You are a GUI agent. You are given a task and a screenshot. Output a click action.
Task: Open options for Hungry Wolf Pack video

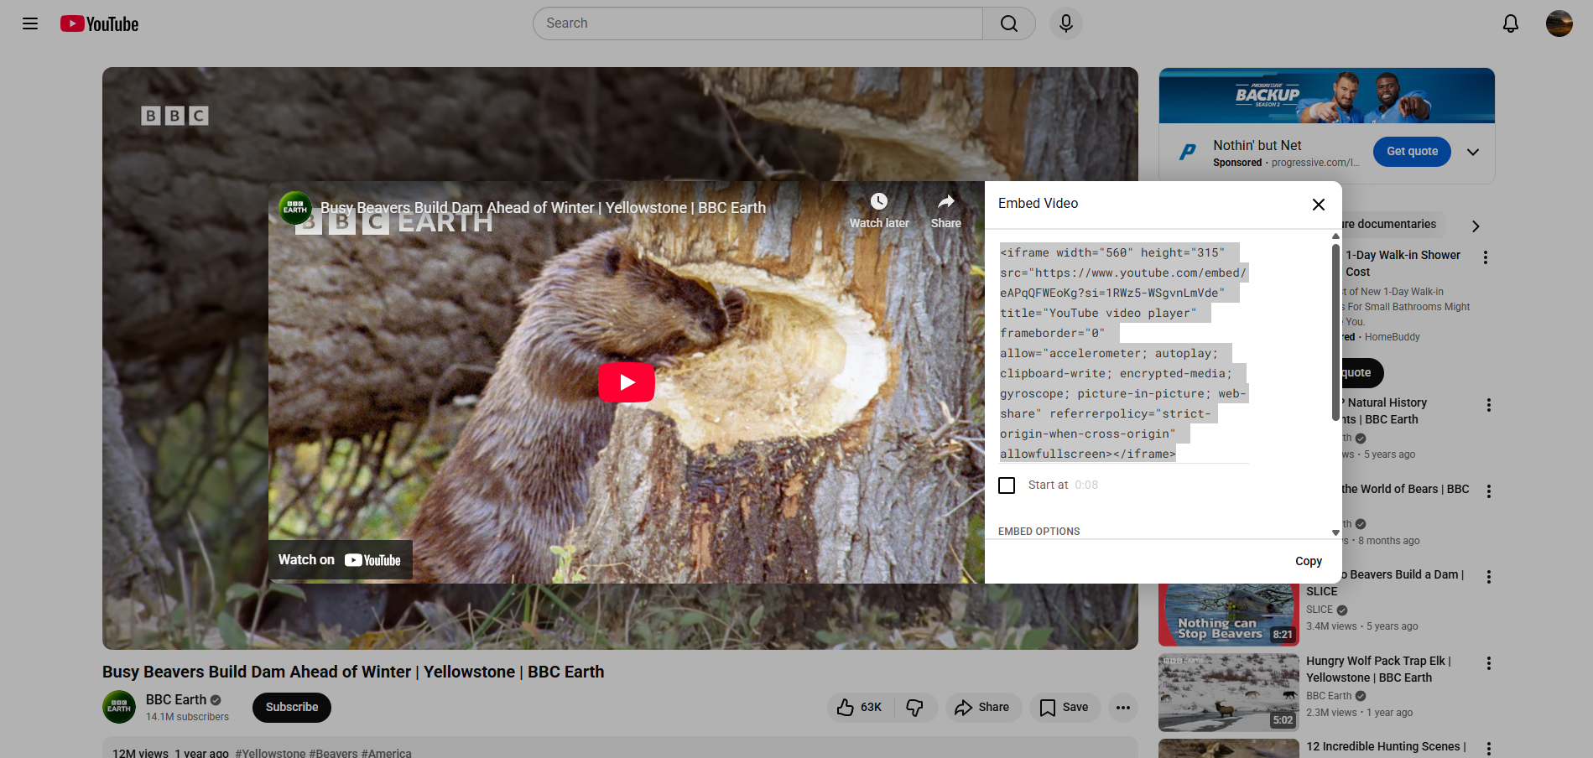(x=1488, y=663)
